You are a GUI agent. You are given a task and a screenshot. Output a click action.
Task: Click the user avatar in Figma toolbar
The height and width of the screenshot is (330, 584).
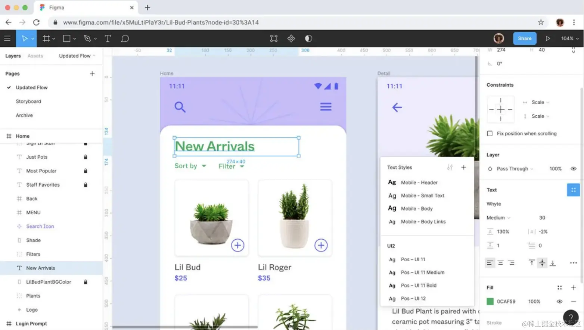click(x=499, y=38)
